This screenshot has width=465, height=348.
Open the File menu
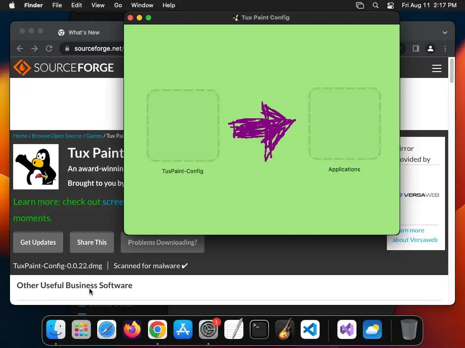coord(57,5)
